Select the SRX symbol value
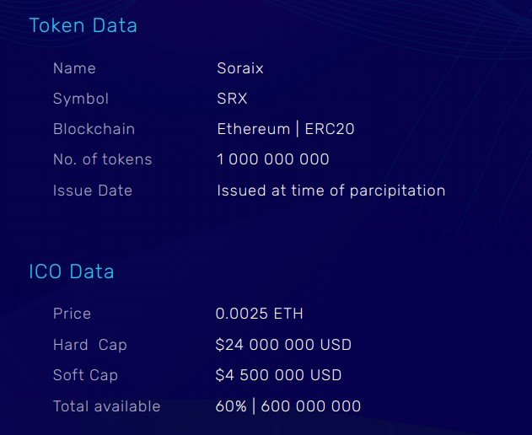The width and height of the screenshot is (532, 435). tap(232, 99)
